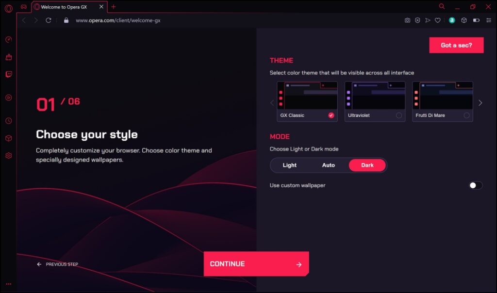The image size is (497, 293).
Task: Open the Player icon in sidebar
Action: (x=9, y=98)
